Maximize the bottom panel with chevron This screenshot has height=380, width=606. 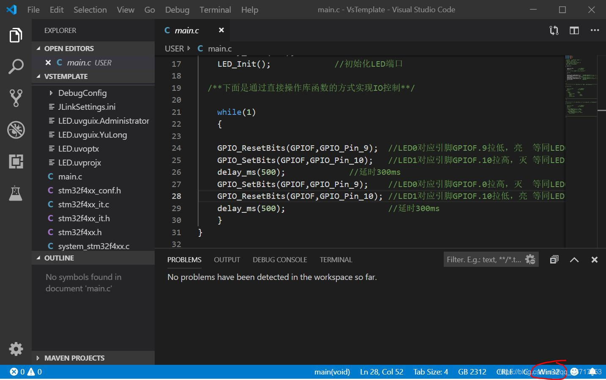[574, 260]
